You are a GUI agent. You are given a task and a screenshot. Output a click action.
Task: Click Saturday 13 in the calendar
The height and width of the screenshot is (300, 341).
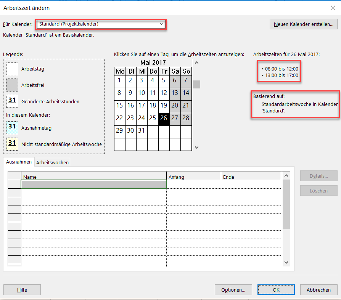175,93
